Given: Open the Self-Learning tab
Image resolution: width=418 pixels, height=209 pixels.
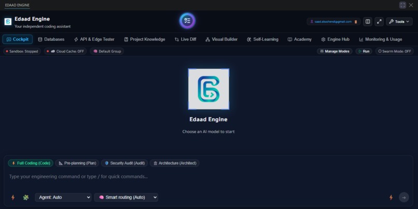Looking at the screenshot, I should pyautogui.click(x=262, y=39).
